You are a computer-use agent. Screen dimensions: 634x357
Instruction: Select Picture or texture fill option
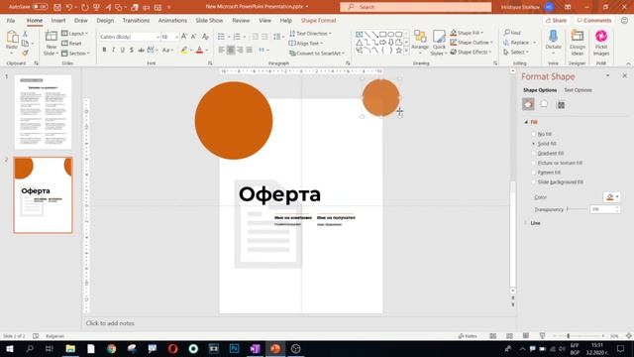[x=534, y=163]
